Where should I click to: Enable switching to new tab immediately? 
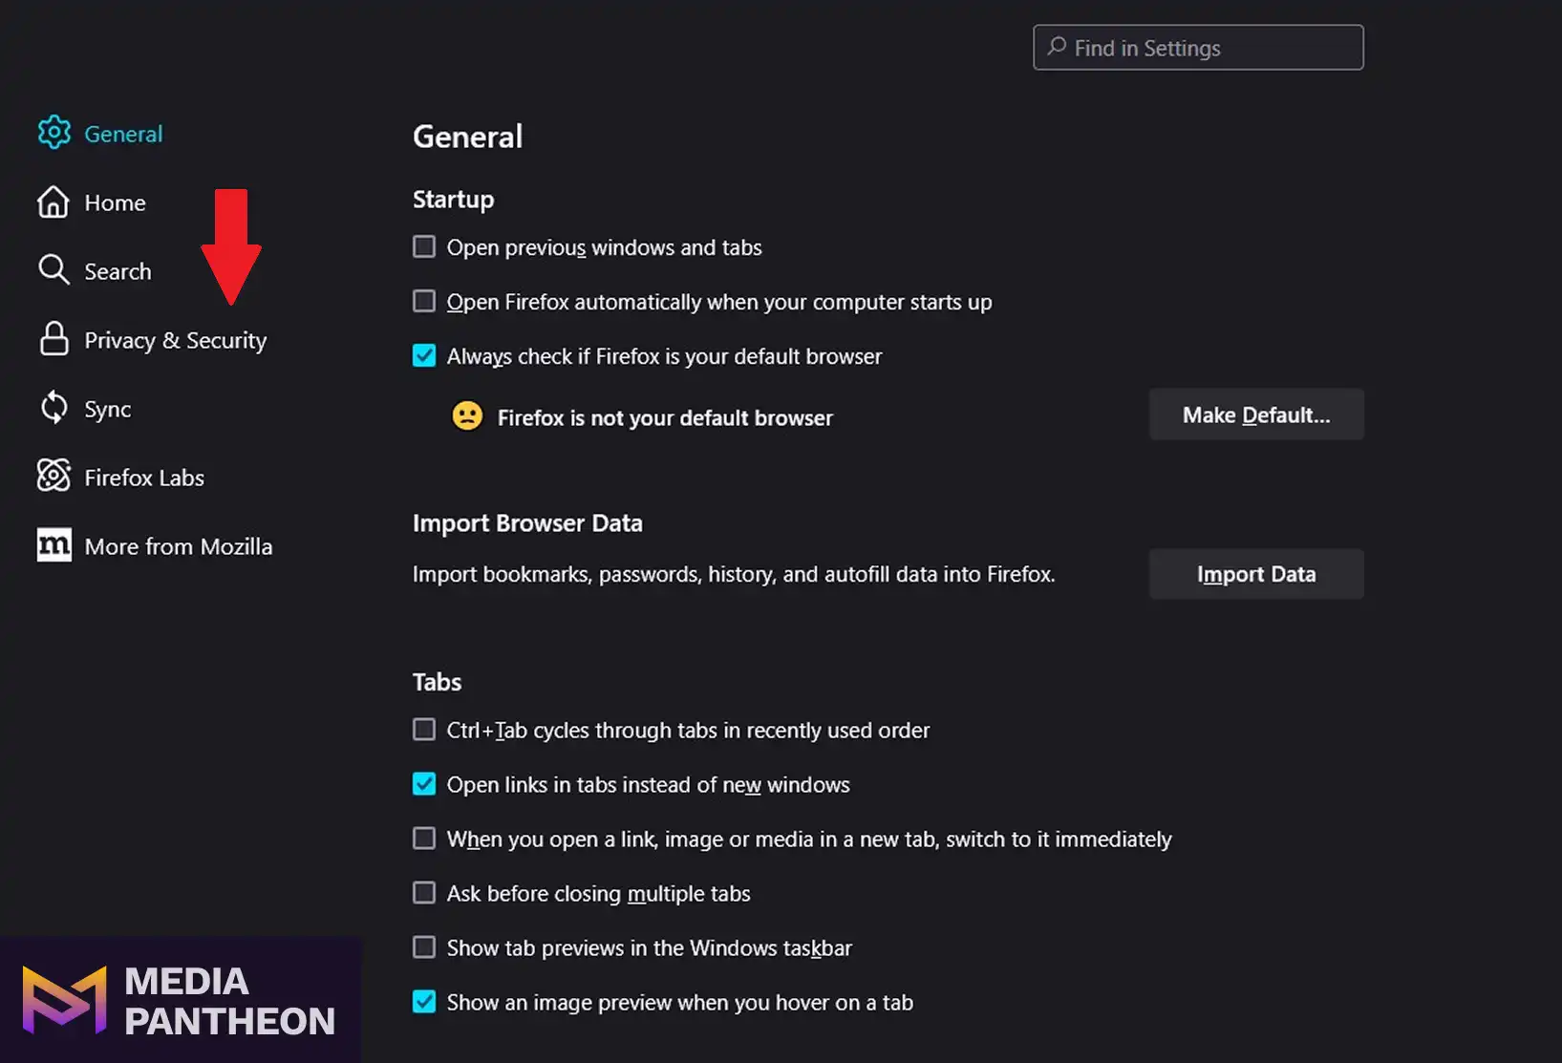[x=424, y=839]
